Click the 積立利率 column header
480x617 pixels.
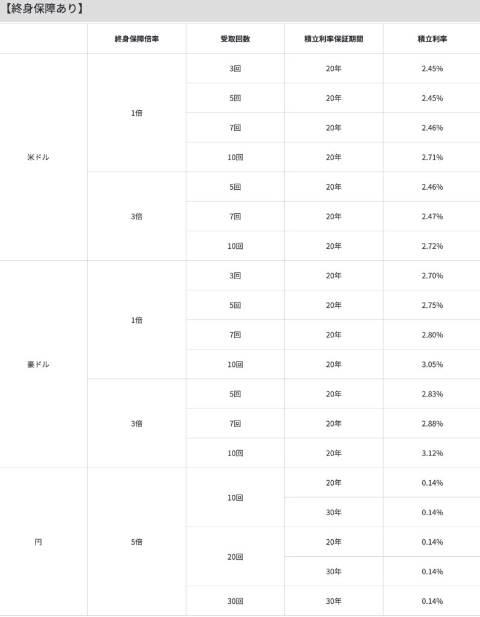click(x=432, y=39)
